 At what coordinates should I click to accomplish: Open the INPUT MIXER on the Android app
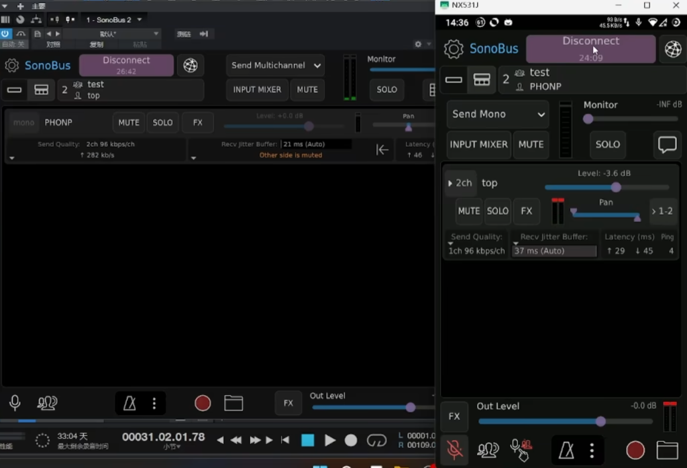[x=478, y=144]
